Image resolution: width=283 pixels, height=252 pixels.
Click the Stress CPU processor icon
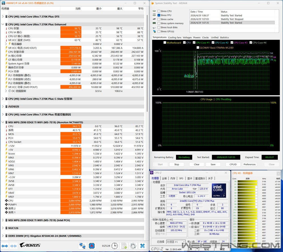154,11
